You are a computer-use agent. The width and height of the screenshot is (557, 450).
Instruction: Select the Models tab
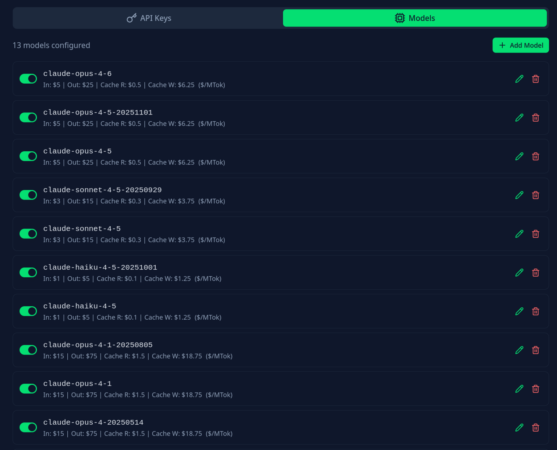[x=415, y=18]
